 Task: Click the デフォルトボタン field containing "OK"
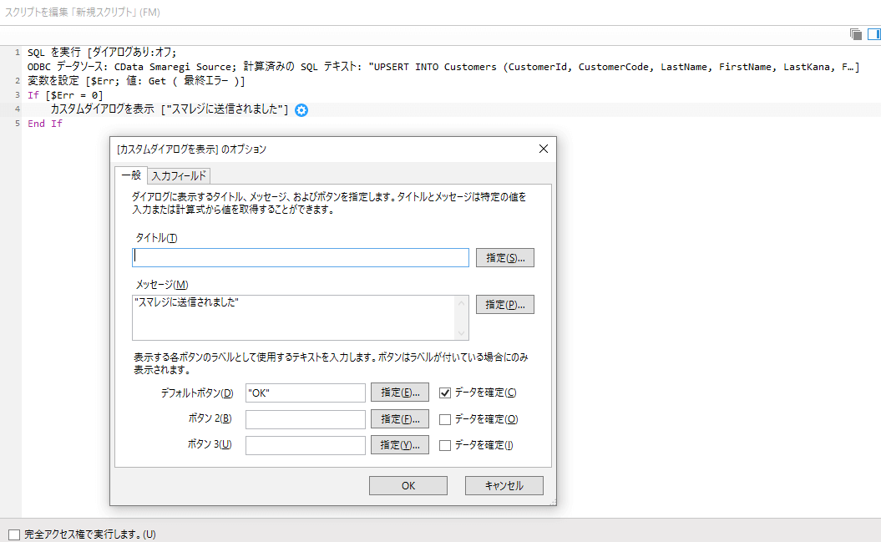click(x=305, y=393)
